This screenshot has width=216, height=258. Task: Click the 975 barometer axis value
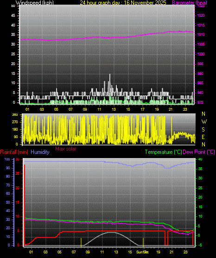pyautogui.click(x=200, y=102)
